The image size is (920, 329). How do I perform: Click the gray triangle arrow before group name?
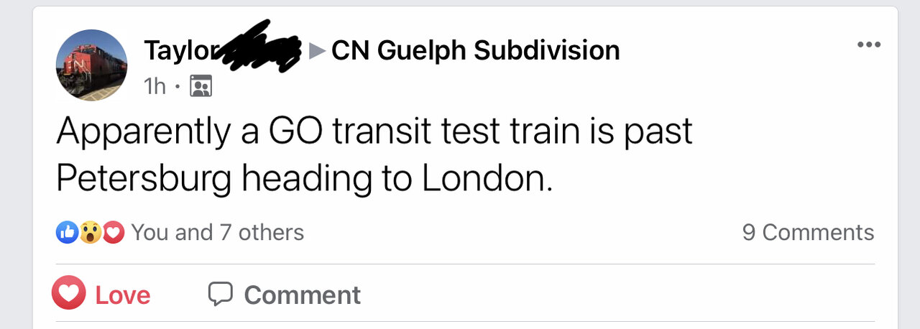point(316,50)
